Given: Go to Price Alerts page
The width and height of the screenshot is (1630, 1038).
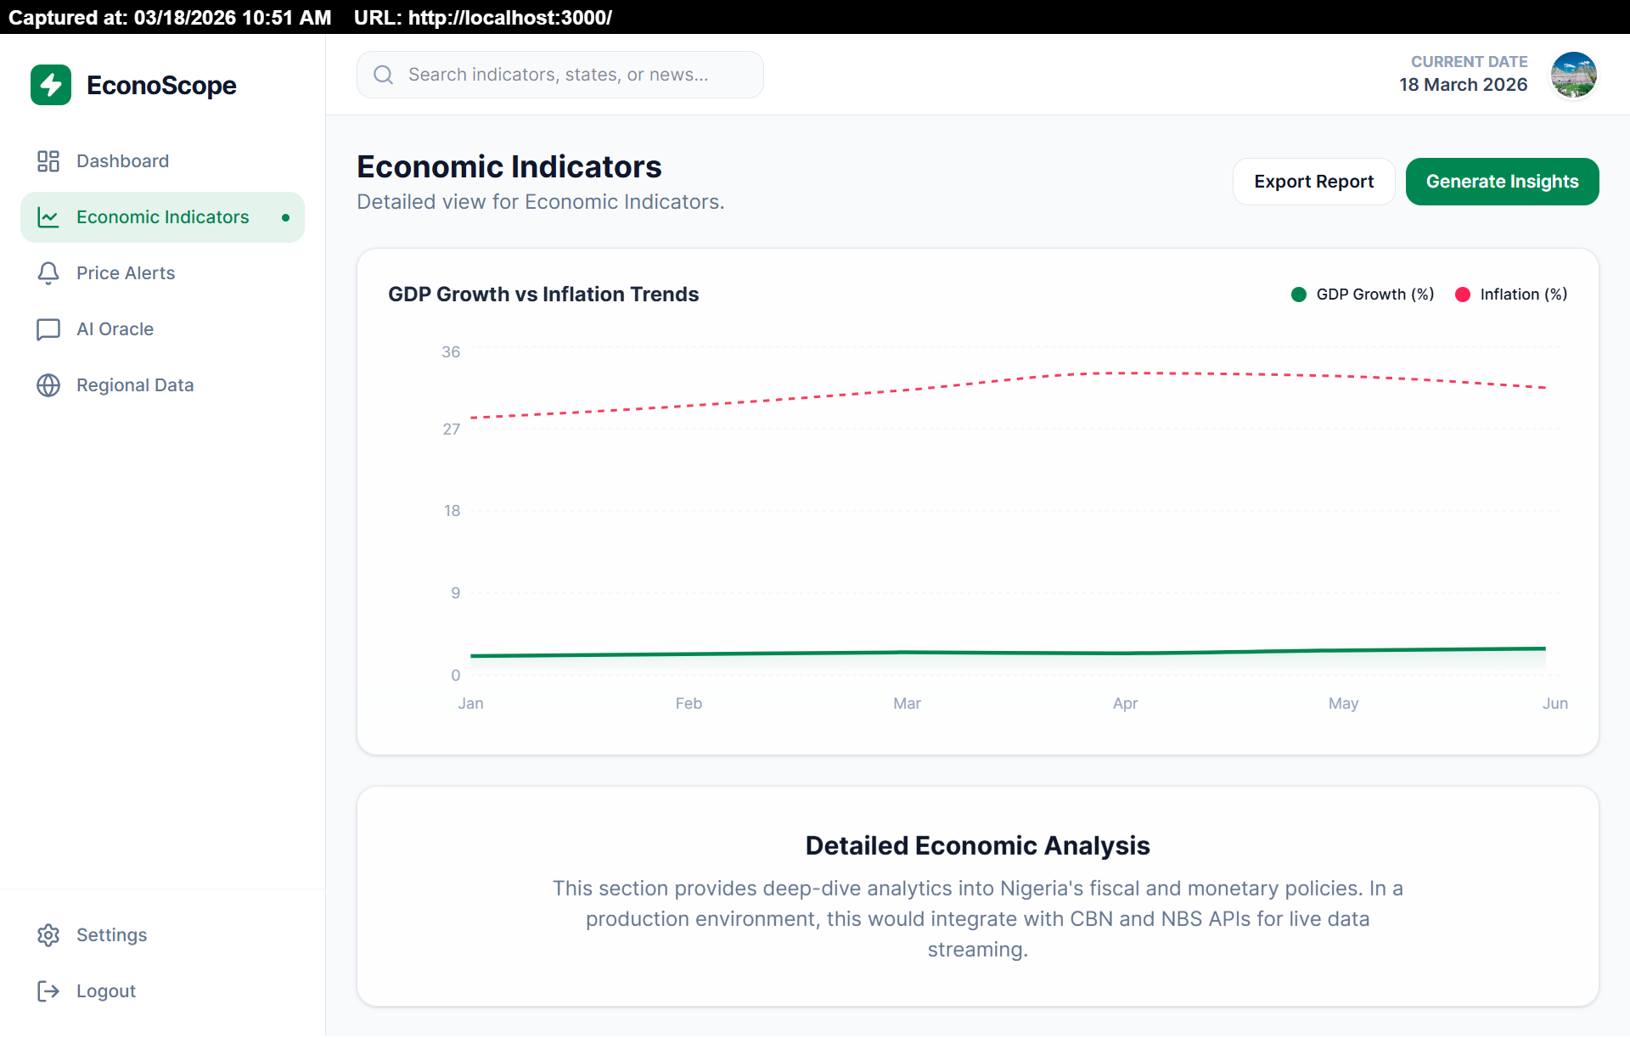Looking at the screenshot, I should 126,273.
